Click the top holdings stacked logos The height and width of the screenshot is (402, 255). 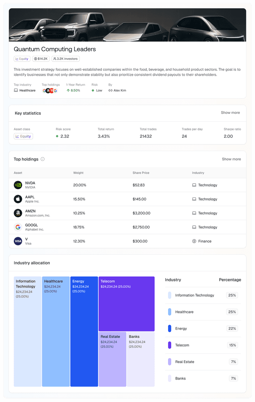[x=50, y=91]
